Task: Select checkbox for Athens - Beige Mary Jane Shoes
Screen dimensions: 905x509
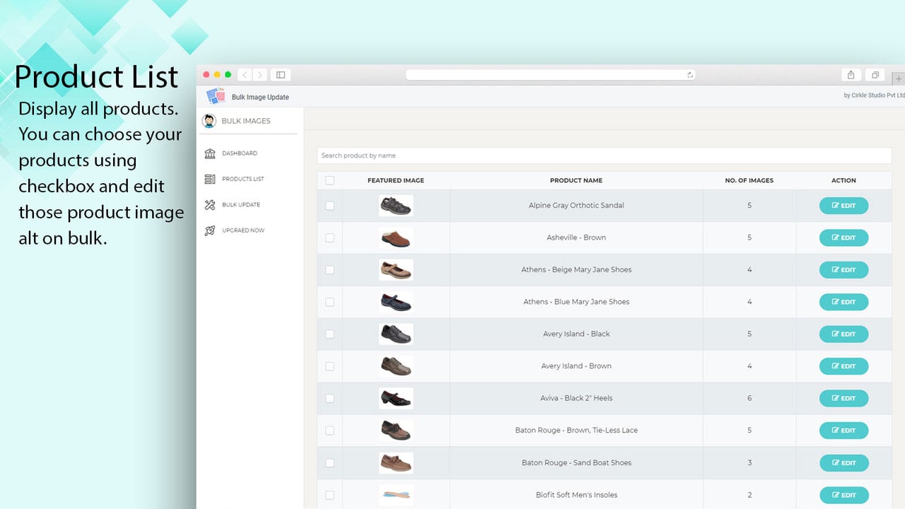Action: click(x=329, y=270)
